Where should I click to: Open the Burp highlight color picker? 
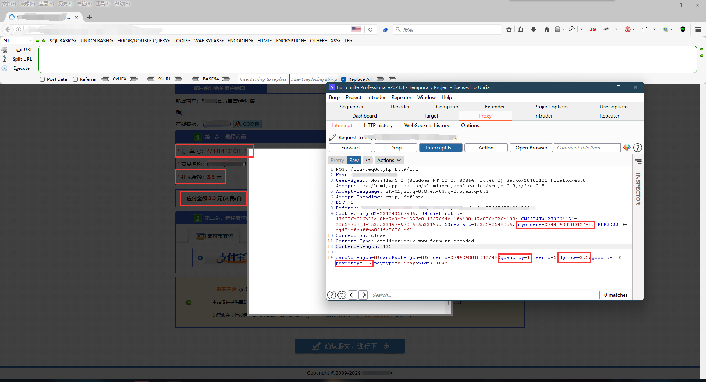coord(627,148)
